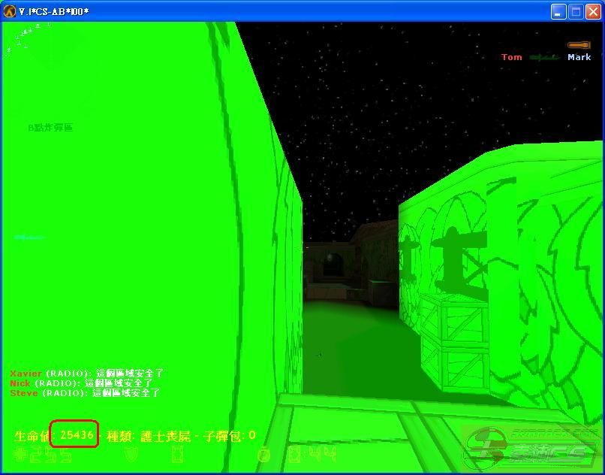The image size is (605, 475).
Task: Maximize the game window
Action: coord(576,11)
